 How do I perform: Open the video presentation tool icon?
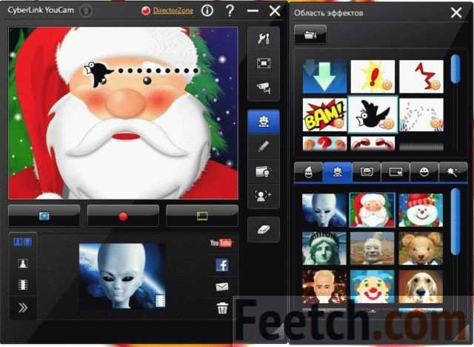tap(264, 171)
